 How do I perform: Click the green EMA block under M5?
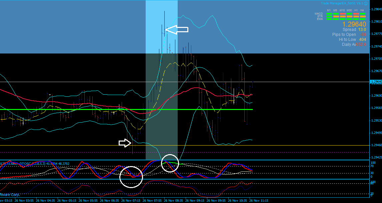point(335,19)
